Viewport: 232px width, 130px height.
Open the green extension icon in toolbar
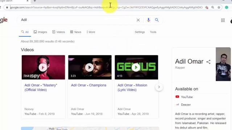tap(227, 7)
